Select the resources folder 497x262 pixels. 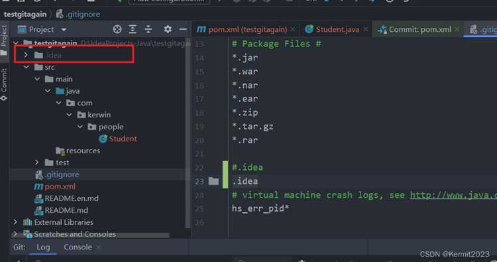(x=78, y=151)
